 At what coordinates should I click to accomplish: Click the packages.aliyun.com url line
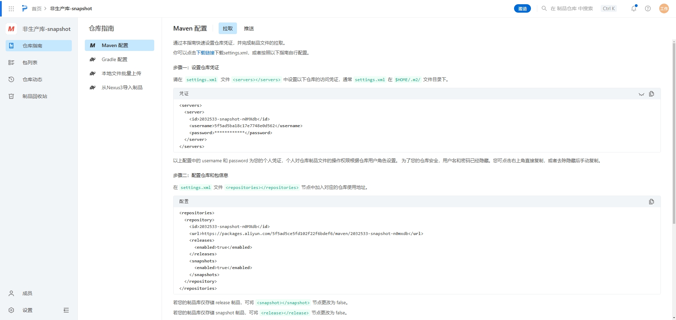306,234
